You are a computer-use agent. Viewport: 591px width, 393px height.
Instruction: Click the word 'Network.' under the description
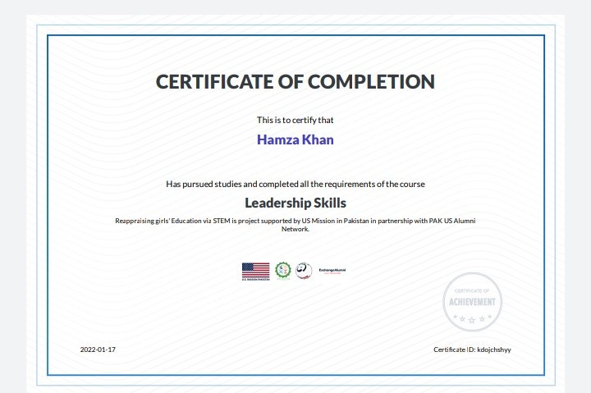tap(295, 229)
